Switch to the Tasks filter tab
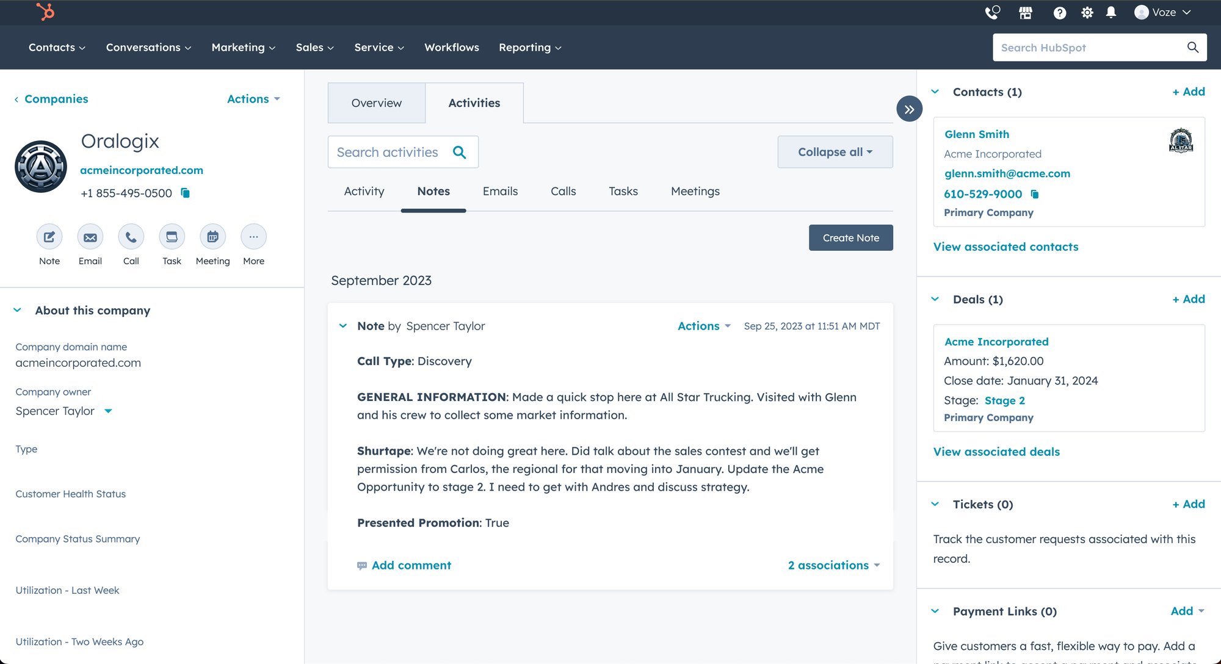Image resolution: width=1221 pixels, height=664 pixels. (x=623, y=191)
